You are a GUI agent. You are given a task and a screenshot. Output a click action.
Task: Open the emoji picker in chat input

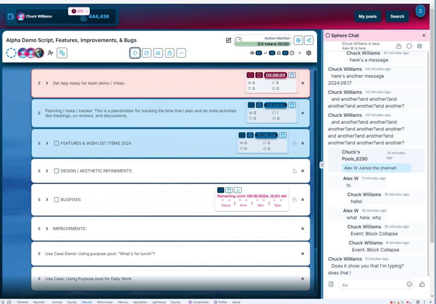[409, 285]
